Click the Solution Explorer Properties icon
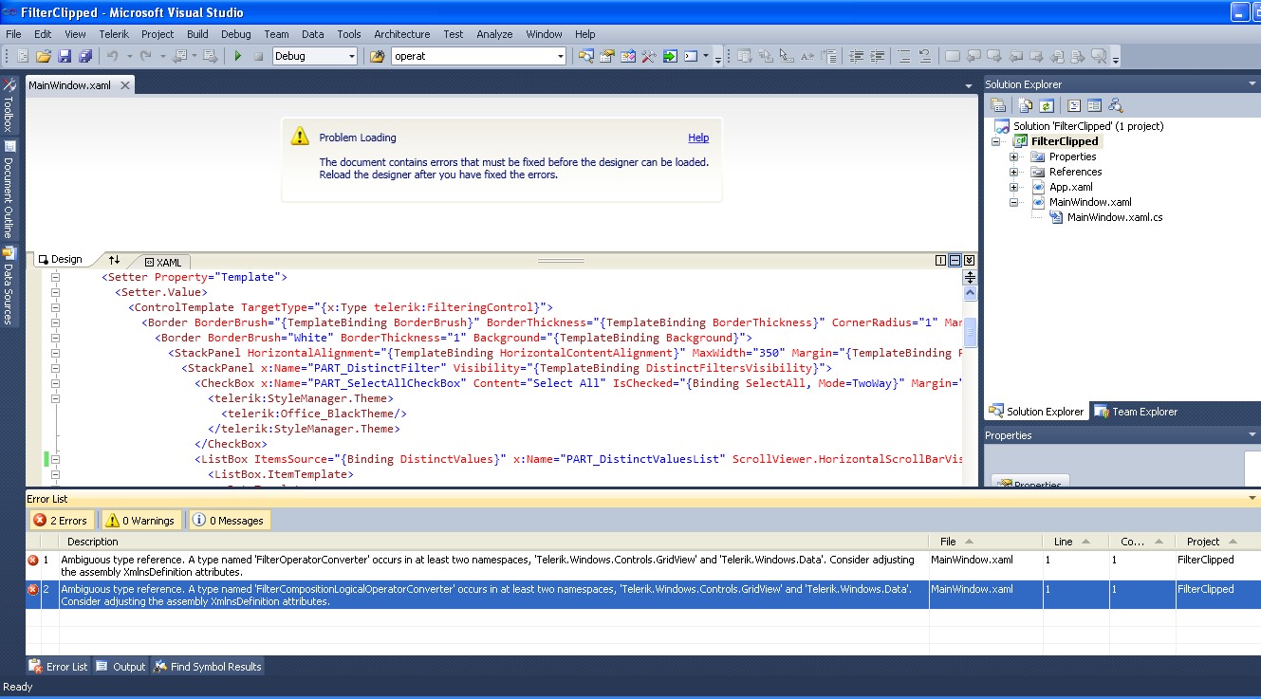 tap(998, 105)
